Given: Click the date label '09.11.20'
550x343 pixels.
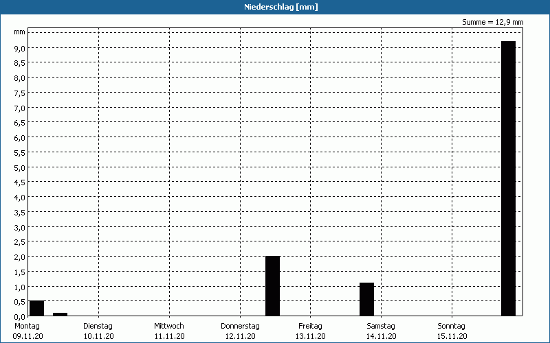Looking at the screenshot, I should pos(27,336).
